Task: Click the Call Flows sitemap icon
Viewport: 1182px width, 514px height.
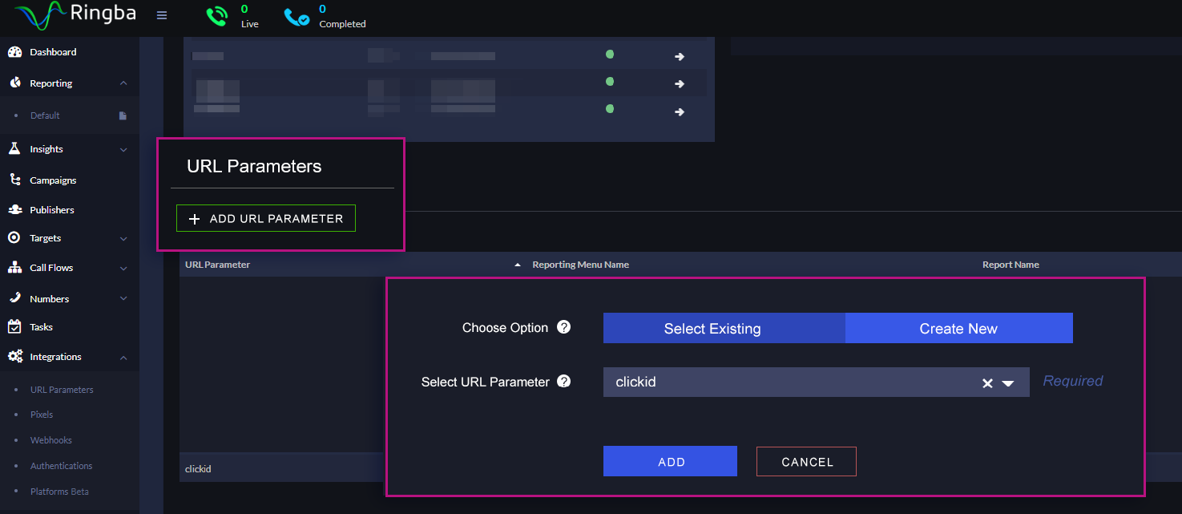Action: 14,267
